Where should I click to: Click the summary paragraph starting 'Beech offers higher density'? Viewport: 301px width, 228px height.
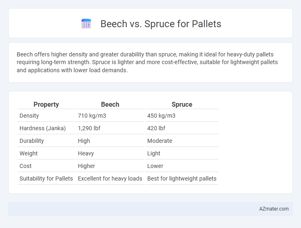point(147,62)
